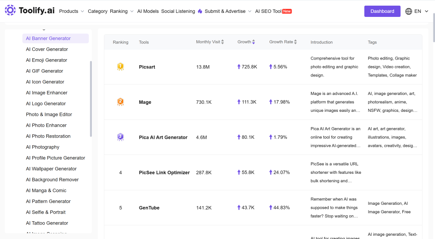Click the rank number 5 cell
435x239 pixels.
[120, 208]
